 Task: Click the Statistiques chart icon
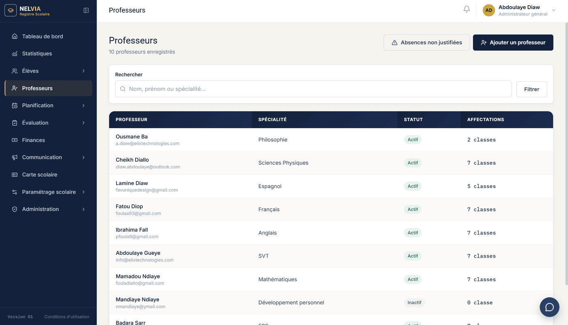pos(15,54)
